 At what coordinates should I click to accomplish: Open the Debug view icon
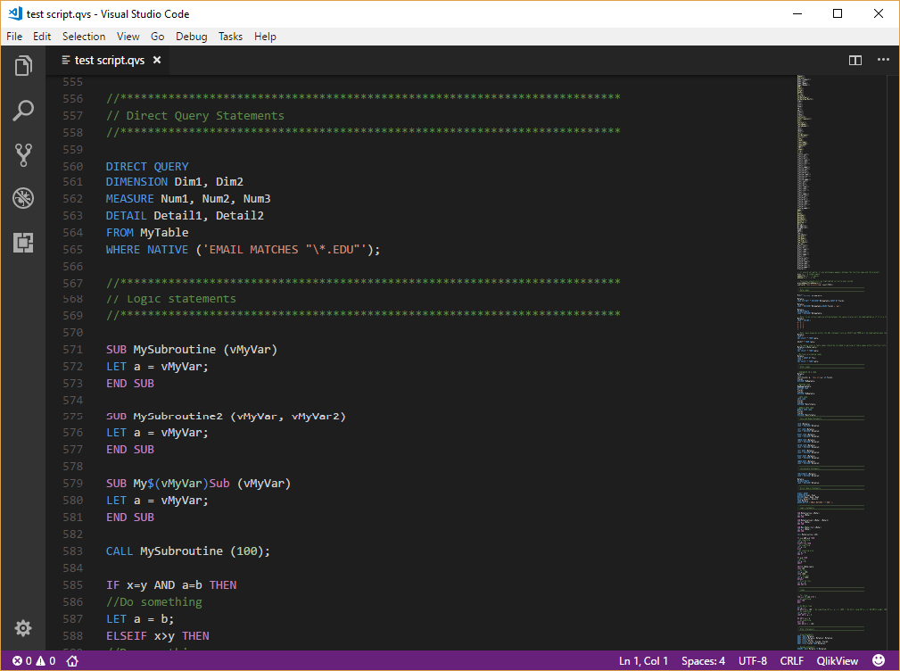(22, 198)
